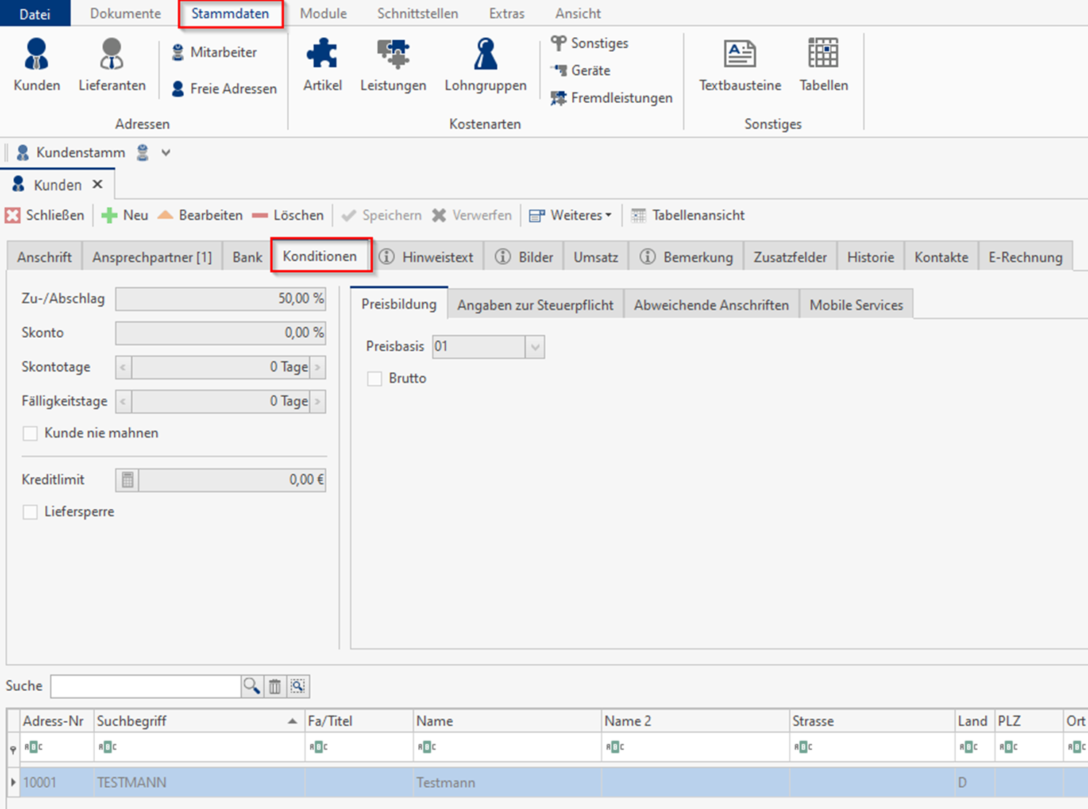Open the Weiteres dropdown menu
This screenshot has height=809, width=1088.
571,215
